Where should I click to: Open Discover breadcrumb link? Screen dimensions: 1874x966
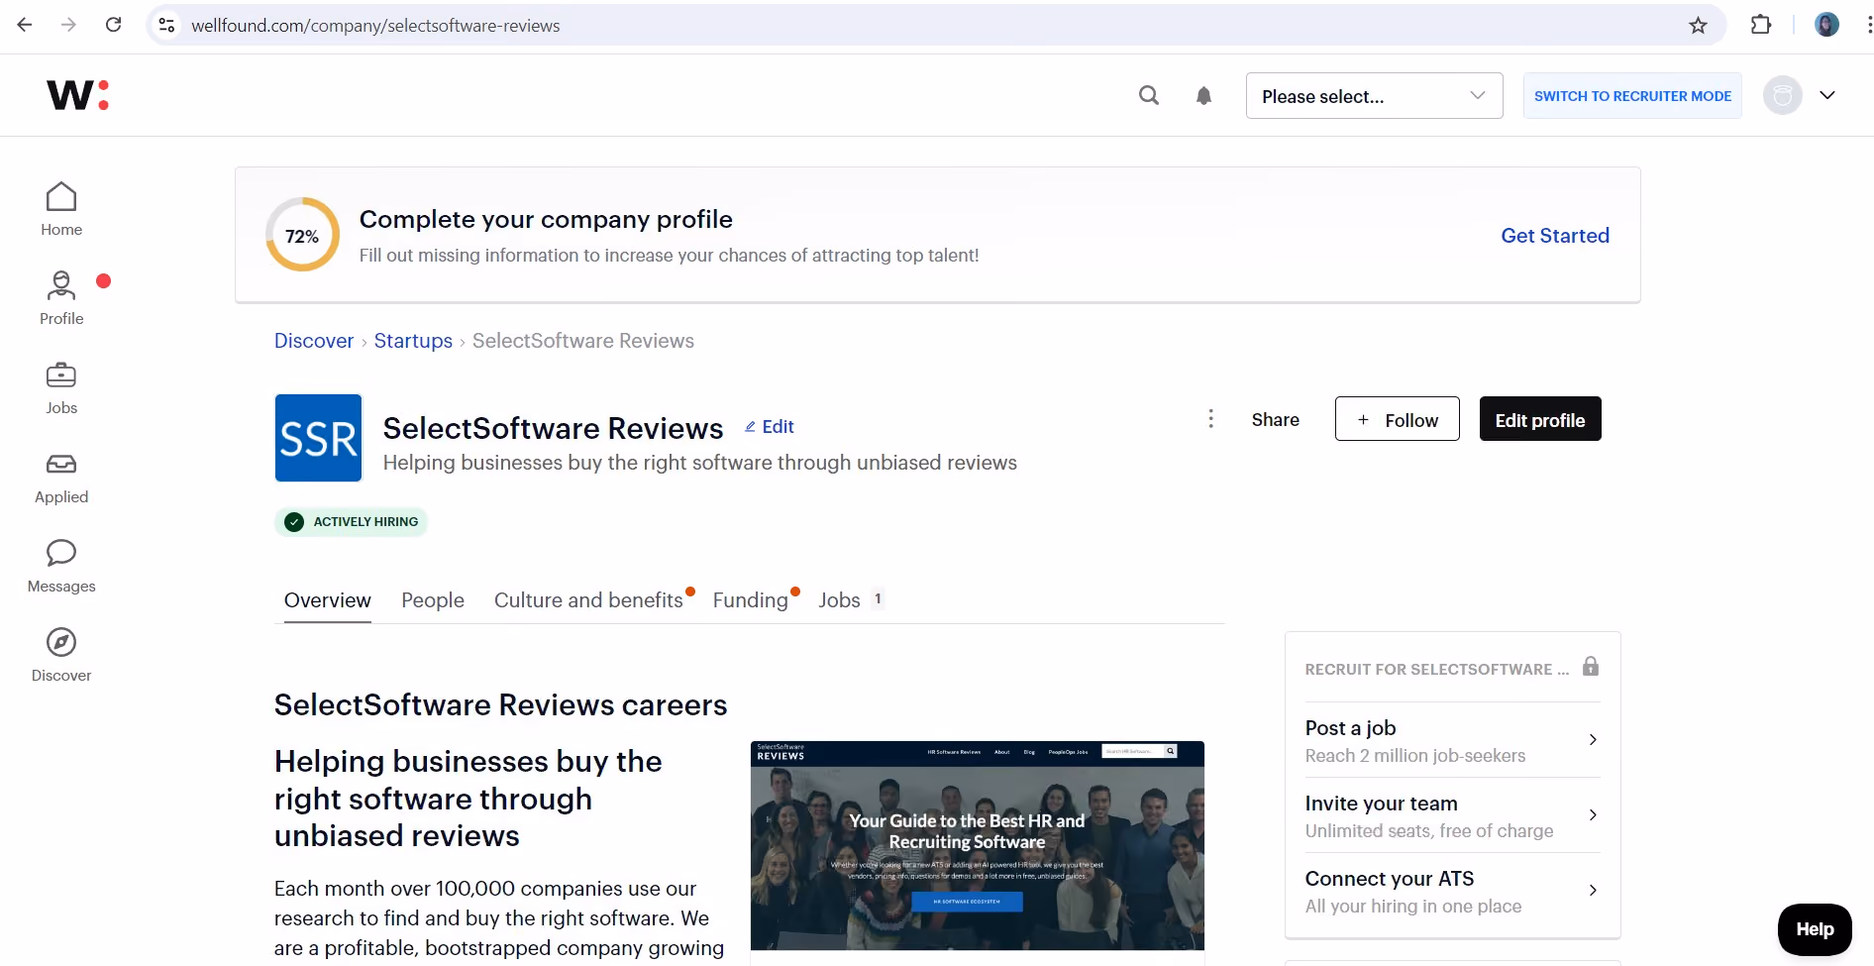coord(314,341)
